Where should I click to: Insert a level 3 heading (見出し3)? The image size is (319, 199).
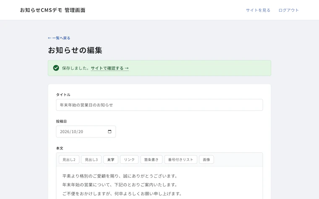coord(92,160)
